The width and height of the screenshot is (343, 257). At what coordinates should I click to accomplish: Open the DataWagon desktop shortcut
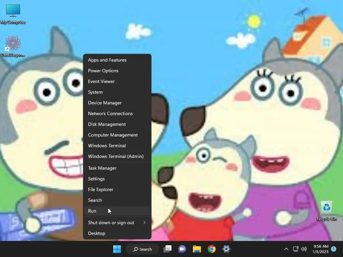[x=13, y=46]
